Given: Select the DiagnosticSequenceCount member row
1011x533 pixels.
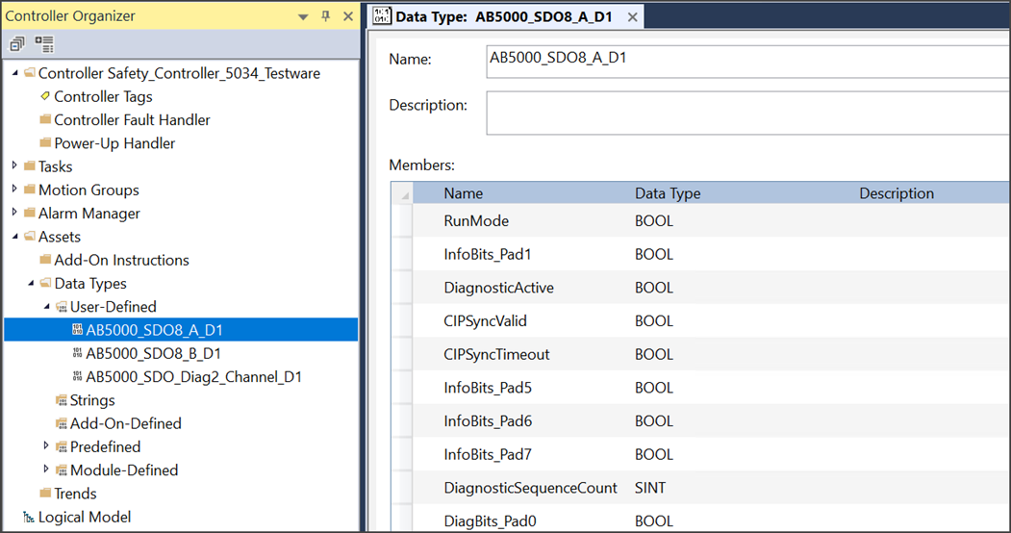Looking at the screenshot, I should [x=530, y=488].
